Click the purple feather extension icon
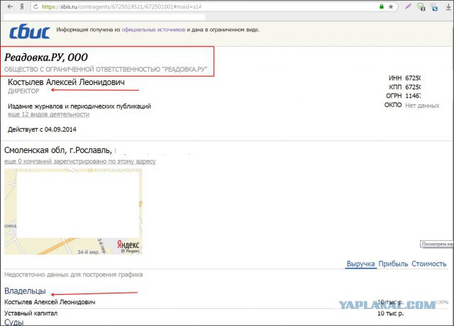 pyautogui.click(x=409, y=6)
